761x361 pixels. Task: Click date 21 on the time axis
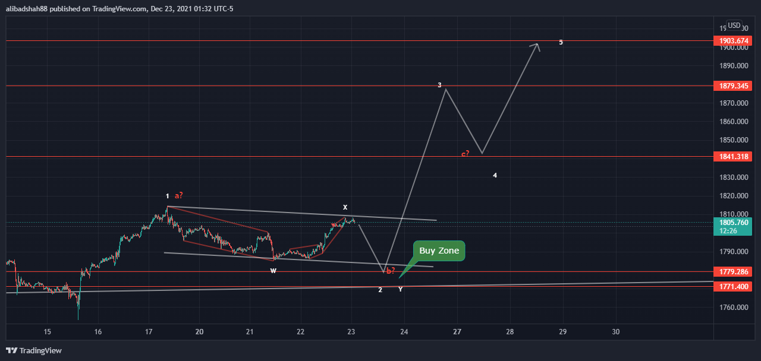click(250, 331)
